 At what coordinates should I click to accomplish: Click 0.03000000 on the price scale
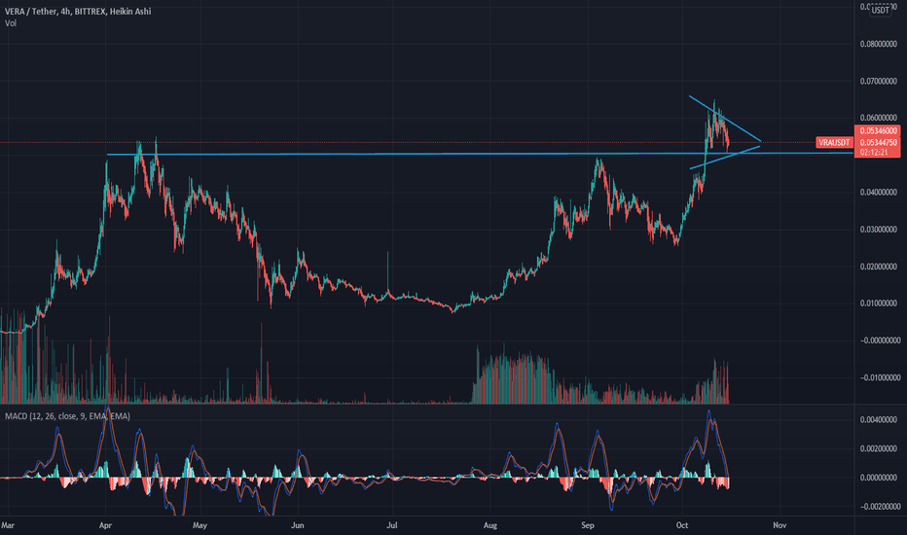click(x=878, y=230)
